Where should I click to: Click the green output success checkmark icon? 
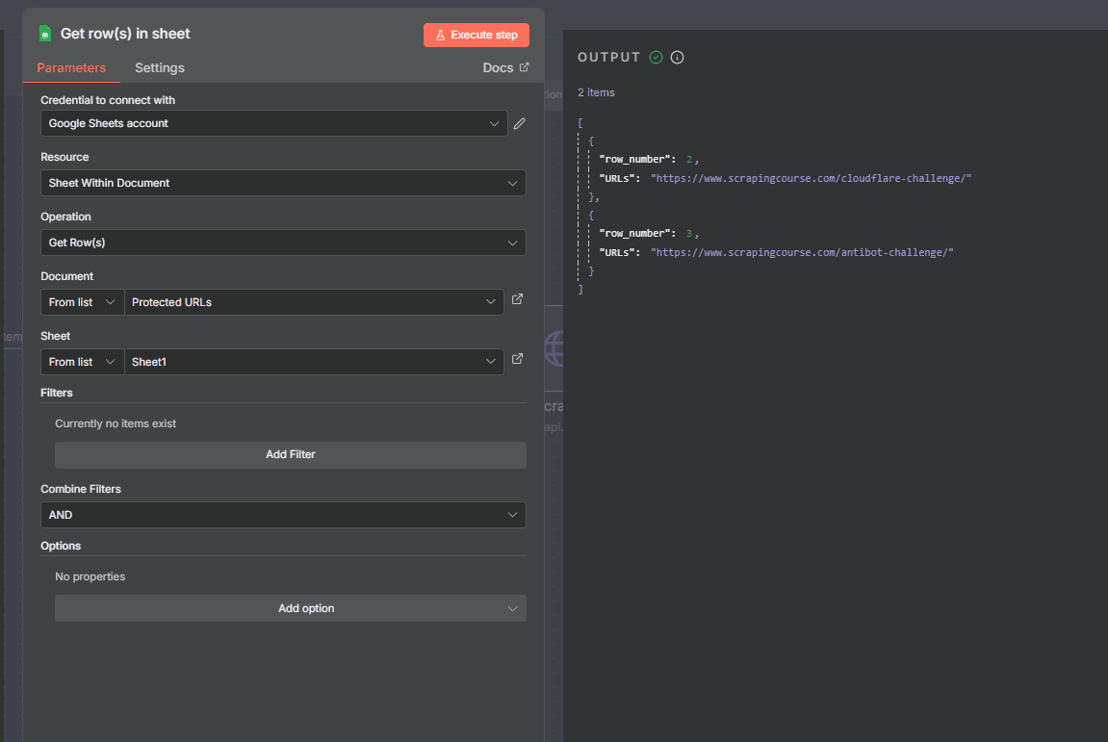coord(656,57)
